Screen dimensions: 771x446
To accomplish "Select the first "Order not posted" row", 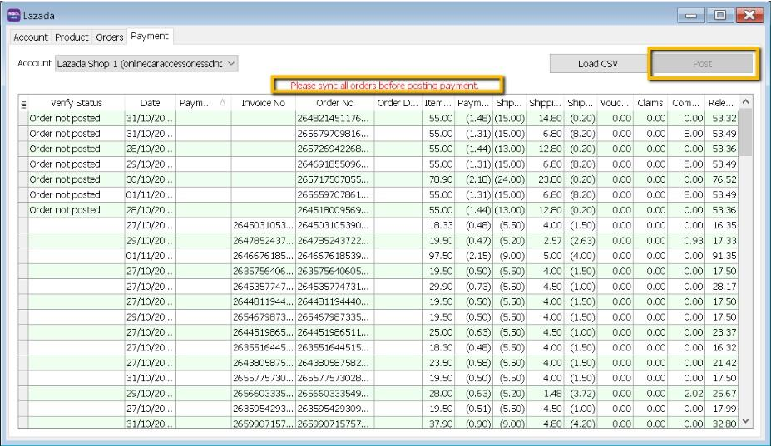I will pos(65,119).
